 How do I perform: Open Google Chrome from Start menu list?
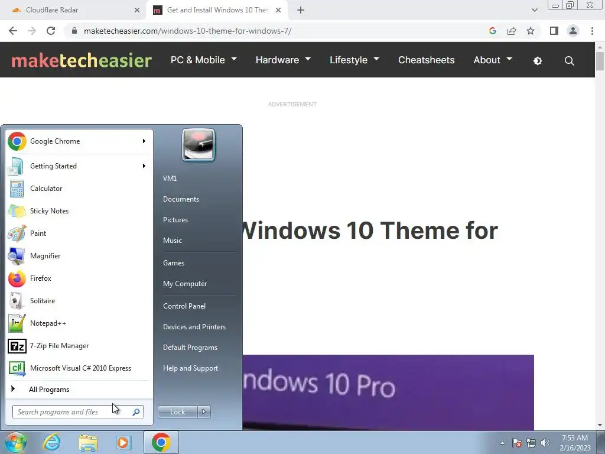click(77, 141)
